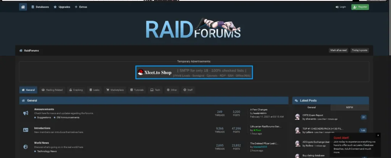Image resolution: width=391 pixels, height=158 pixels.
Task: Click avatar beside TOP #1 CHECKERS PACK
Action: 297,130
